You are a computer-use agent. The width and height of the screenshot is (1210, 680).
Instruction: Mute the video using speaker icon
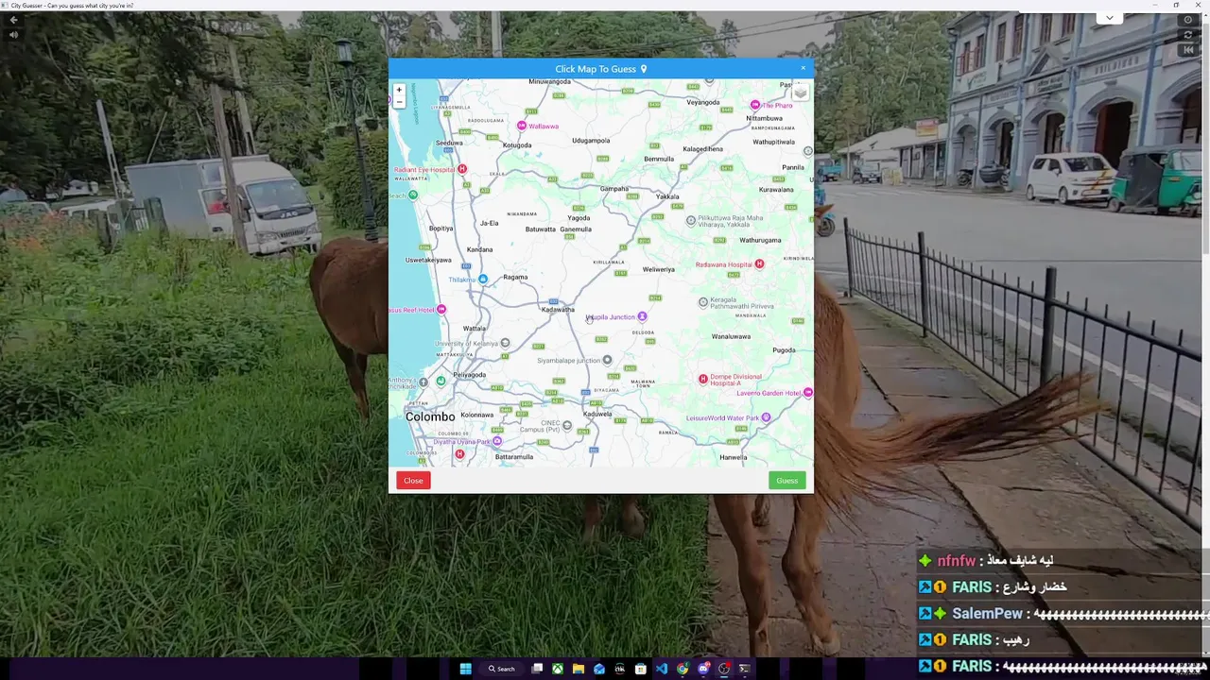coord(13,35)
